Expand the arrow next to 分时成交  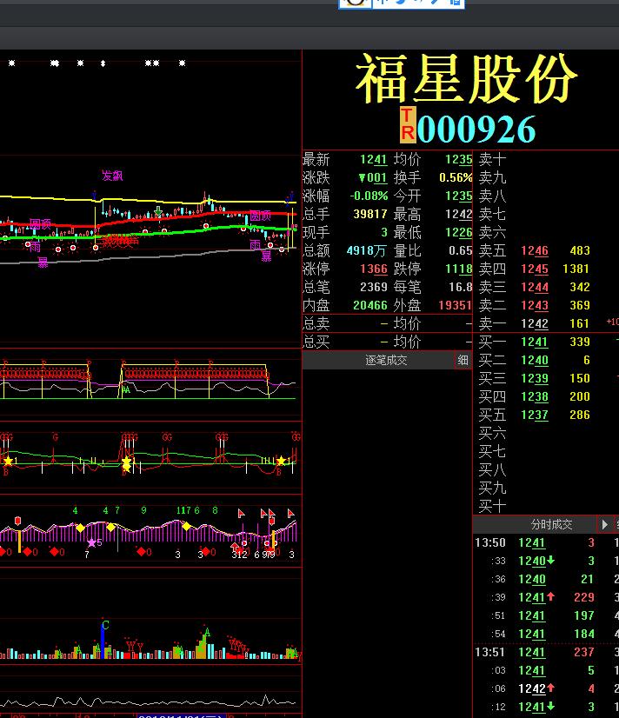click(x=604, y=524)
